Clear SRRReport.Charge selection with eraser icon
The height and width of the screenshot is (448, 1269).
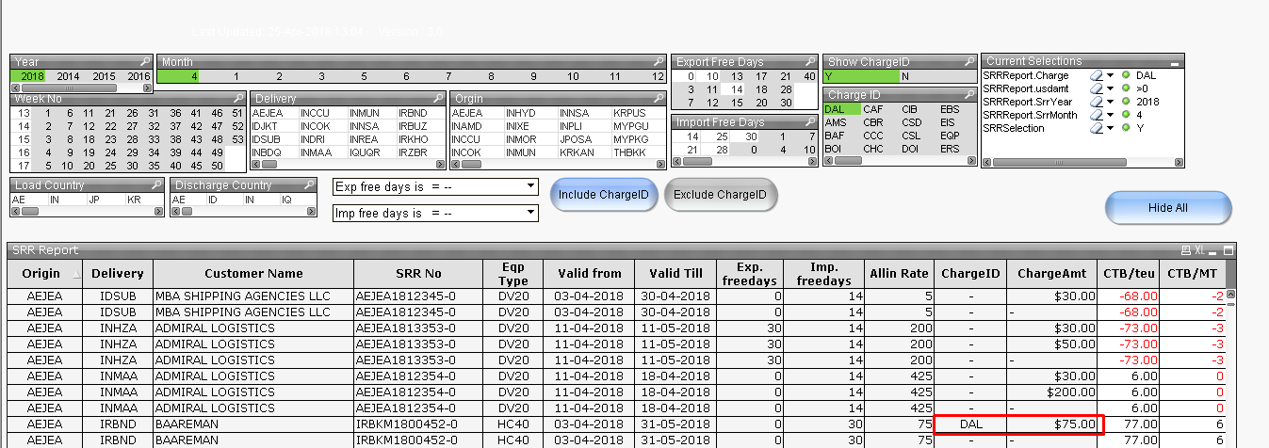[1097, 74]
